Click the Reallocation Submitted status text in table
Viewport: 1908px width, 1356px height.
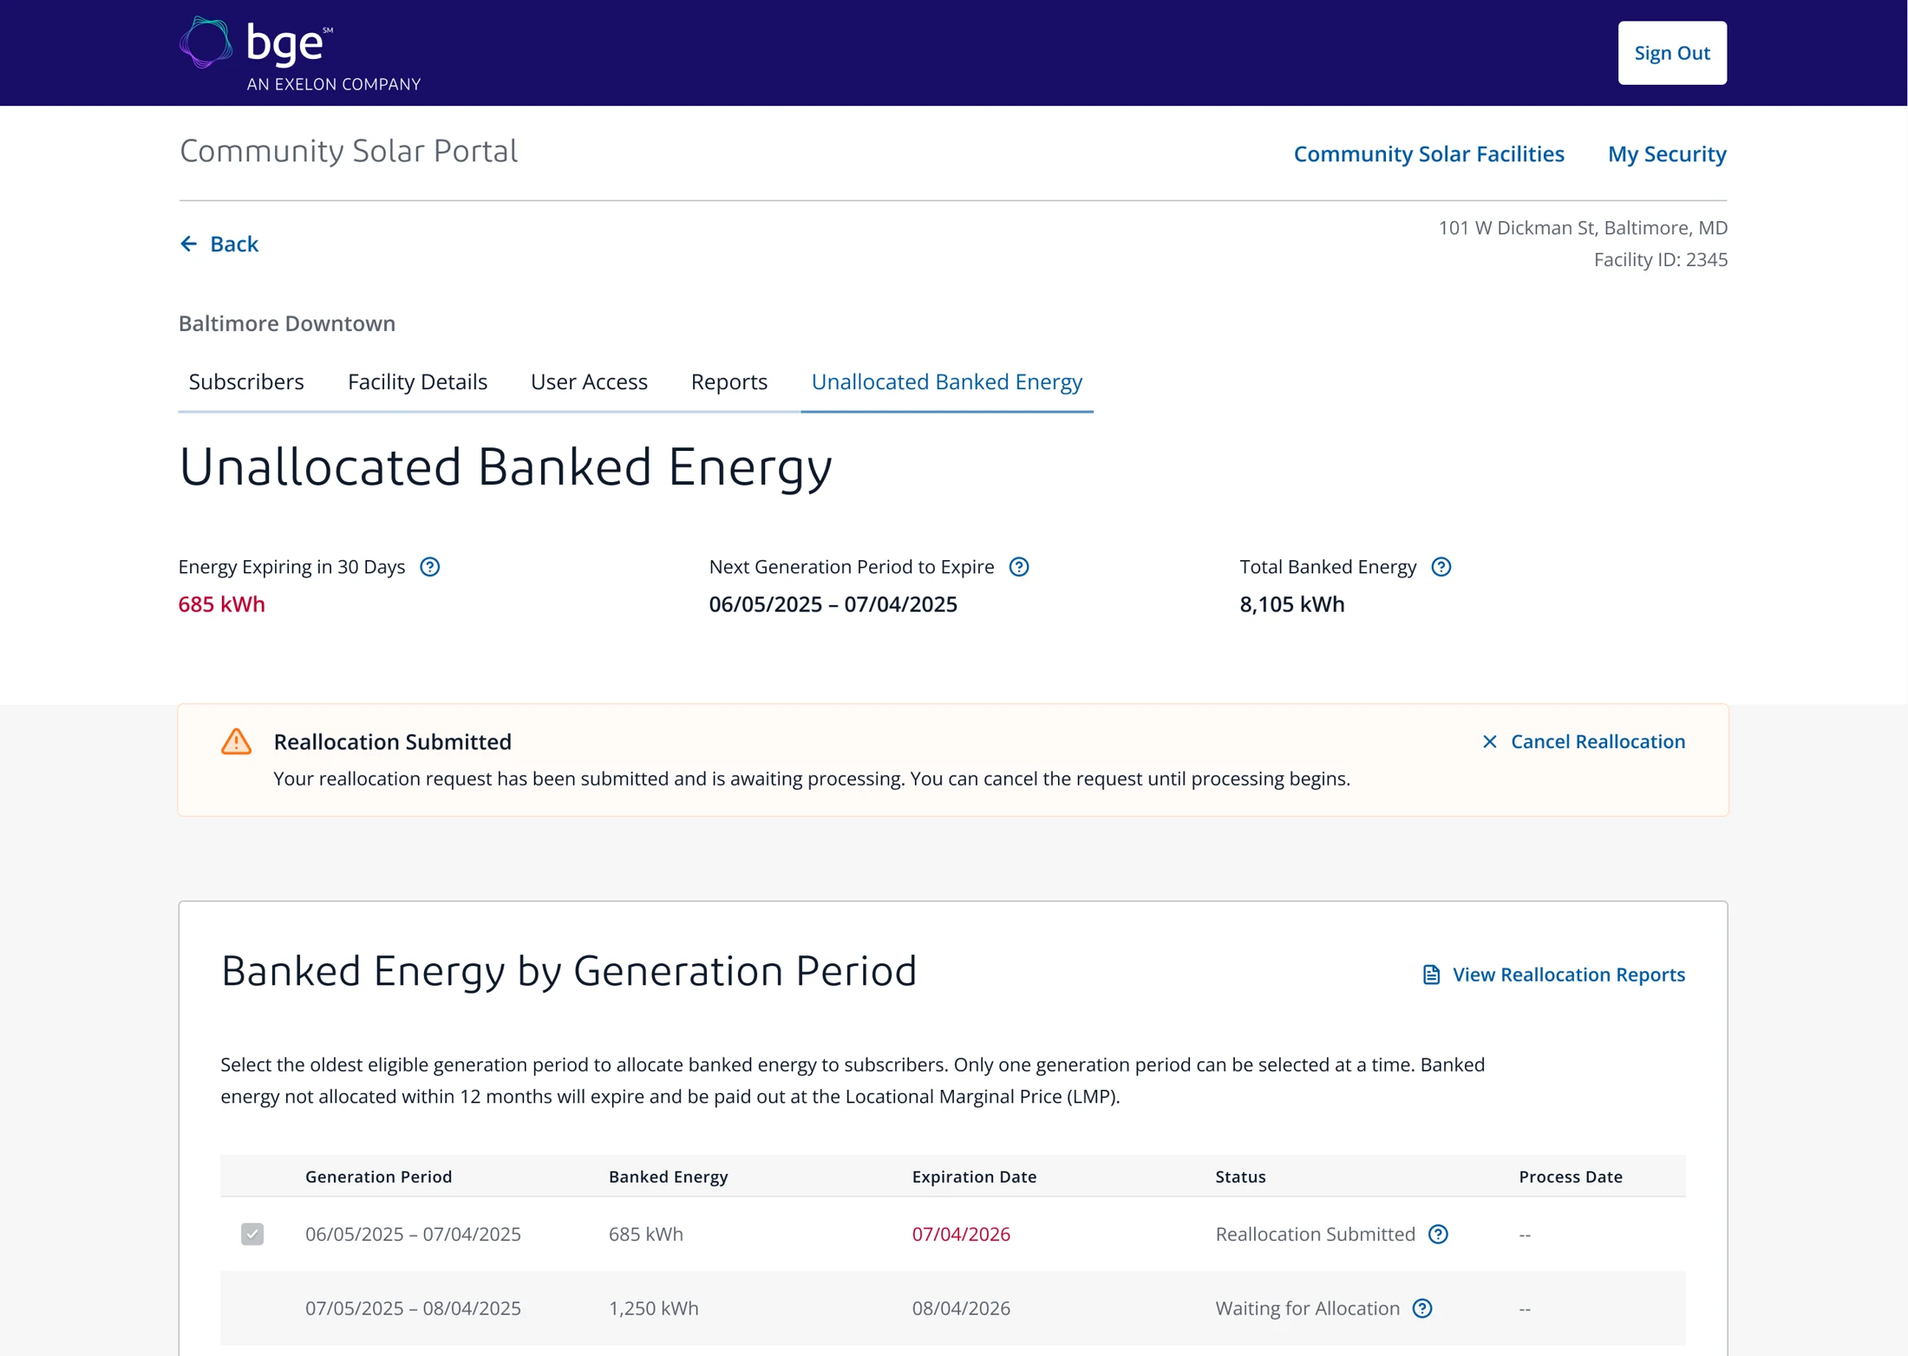point(1315,1234)
